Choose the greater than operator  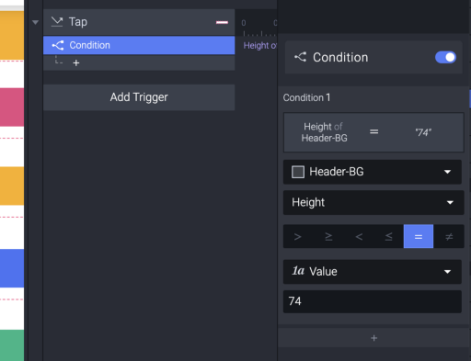(x=297, y=236)
